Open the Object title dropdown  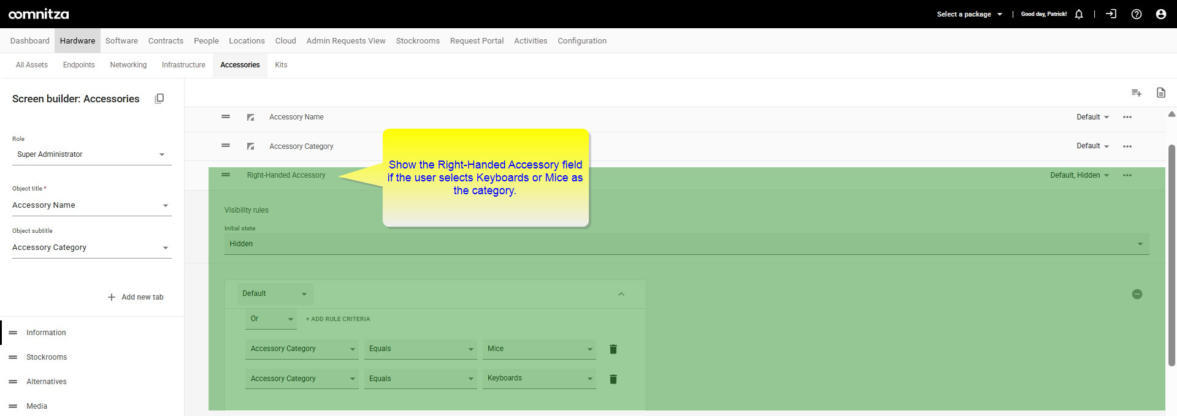click(92, 205)
